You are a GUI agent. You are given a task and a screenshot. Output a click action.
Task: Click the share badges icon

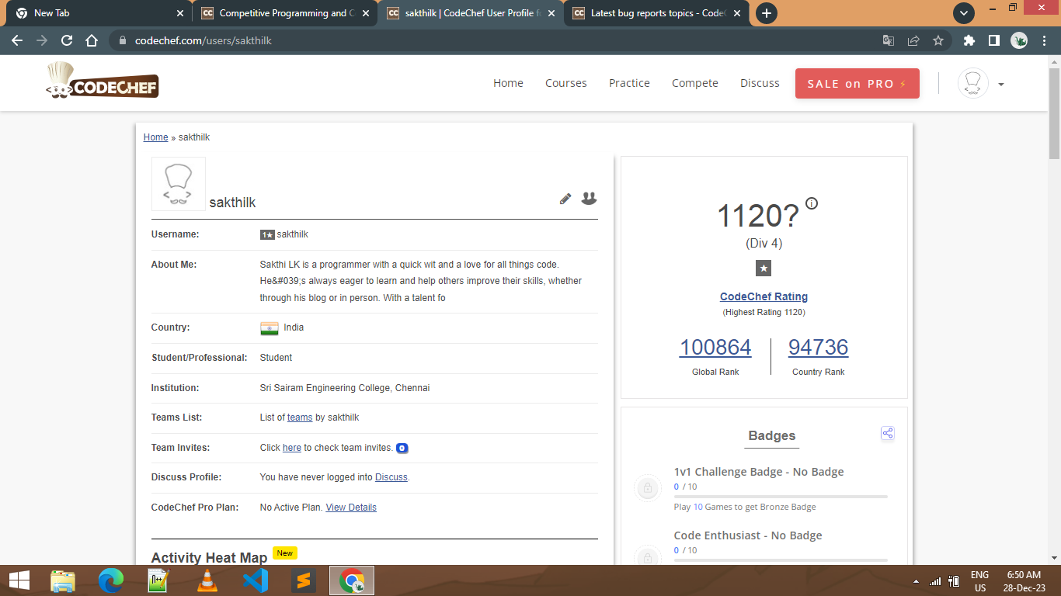click(x=888, y=433)
